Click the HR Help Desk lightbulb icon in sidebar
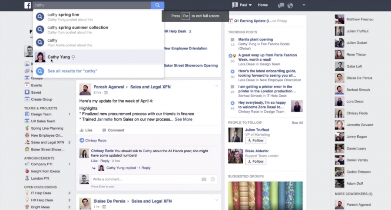The height and width of the screenshot is (210, 391). pyautogui.click(x=27, y=200)
